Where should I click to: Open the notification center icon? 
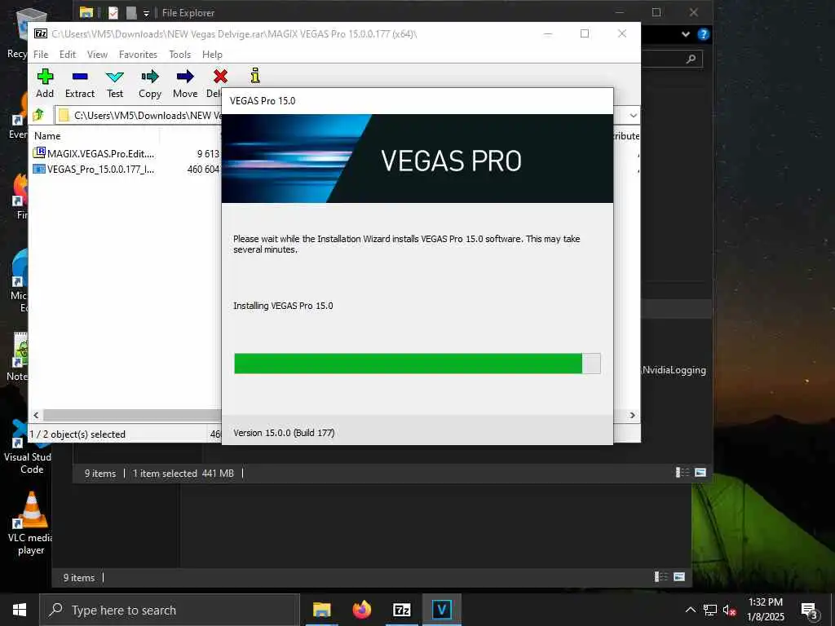pyautogui.click(x=810, y=611)
